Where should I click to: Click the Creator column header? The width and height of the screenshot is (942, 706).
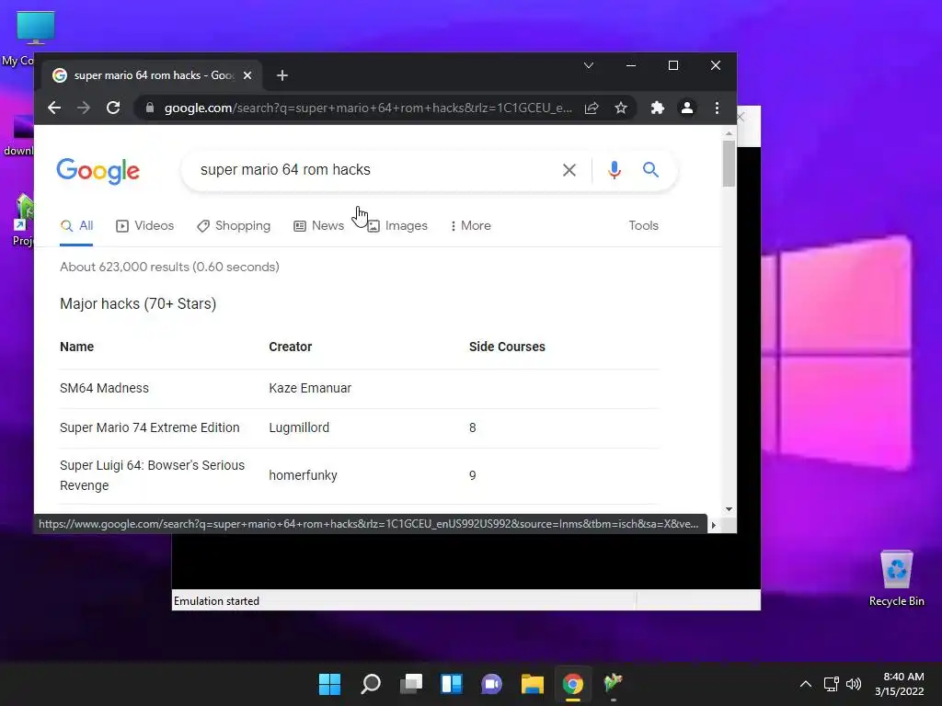(x=290, y=347)
